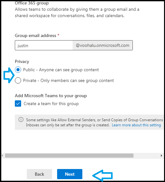This screenshot has height=182, width=165.
Task: Click the horizontal scrollbar right arrow
Action: pos(162,155)
